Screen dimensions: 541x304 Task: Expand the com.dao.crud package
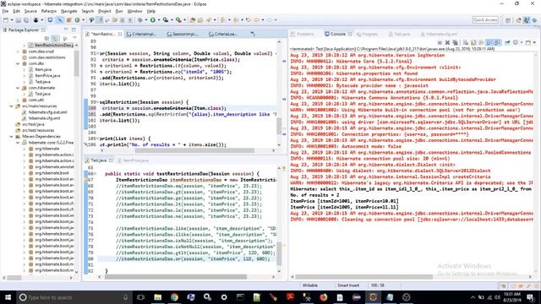[x=18, y=52]
